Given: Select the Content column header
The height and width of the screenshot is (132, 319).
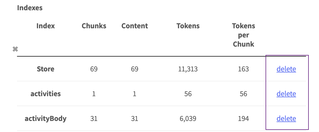Looking at the screenshot, I should point(135,26).
